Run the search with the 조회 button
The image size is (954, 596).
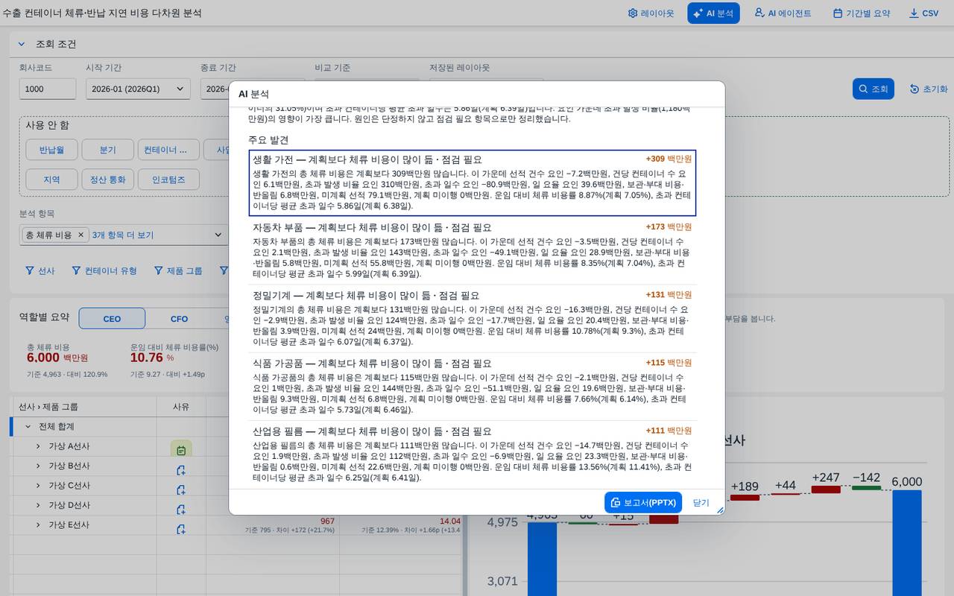click(x=874, y=89)
